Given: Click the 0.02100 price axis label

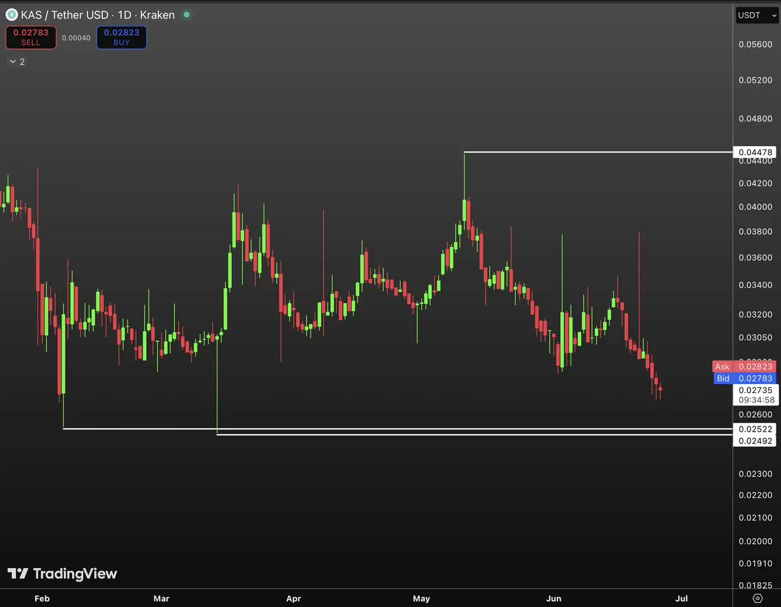Looking at the screenshot, I should [x=756, y=518].
